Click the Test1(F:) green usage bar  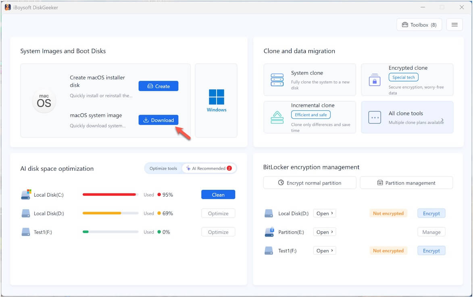(110, 232)
